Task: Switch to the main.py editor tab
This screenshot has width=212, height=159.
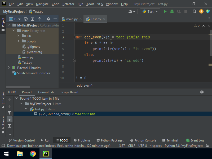Action: tap(70, 19)
